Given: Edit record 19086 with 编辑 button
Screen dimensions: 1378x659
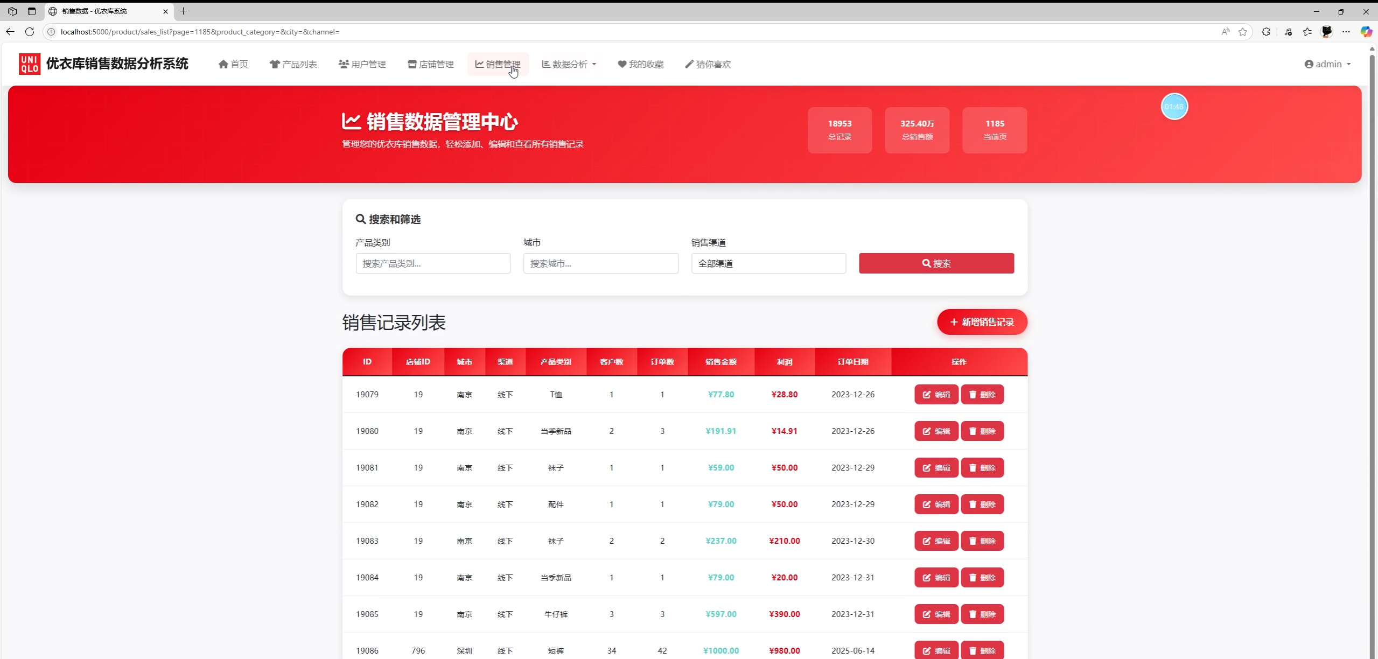Looking at the screenshot, I should click(x=936, y=650).
